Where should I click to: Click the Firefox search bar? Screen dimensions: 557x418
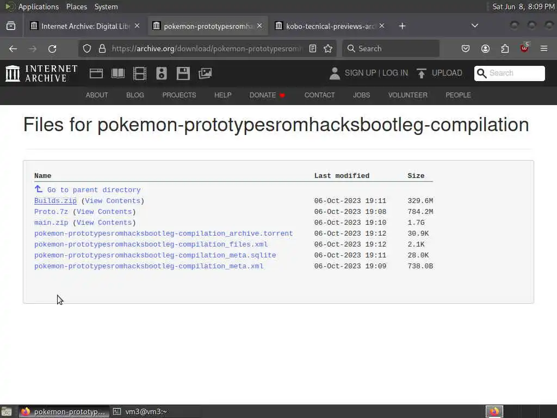pos(391,48)
